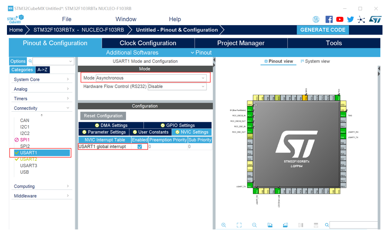Rotate the chip clockwise
Viewport: 389px width, 239px height.
coord(269,225)
